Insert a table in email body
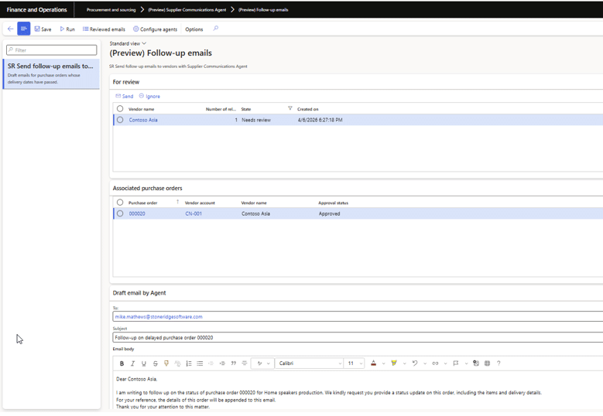603x416 pixels. point(487,363)
